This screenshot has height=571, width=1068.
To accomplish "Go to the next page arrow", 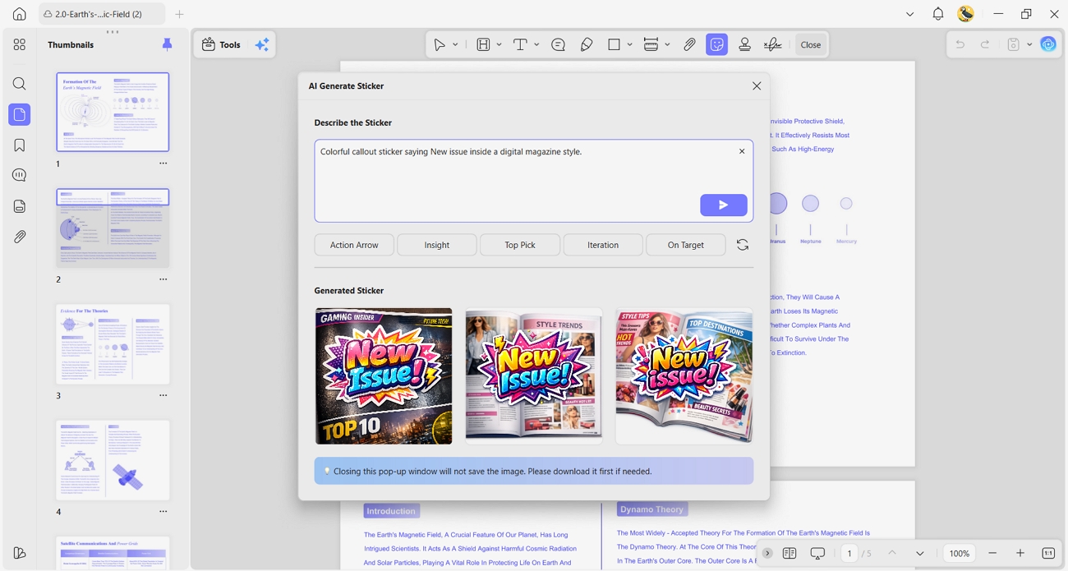I will 920,554.
